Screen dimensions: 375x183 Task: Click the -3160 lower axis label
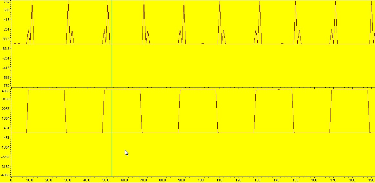point(5,167)
